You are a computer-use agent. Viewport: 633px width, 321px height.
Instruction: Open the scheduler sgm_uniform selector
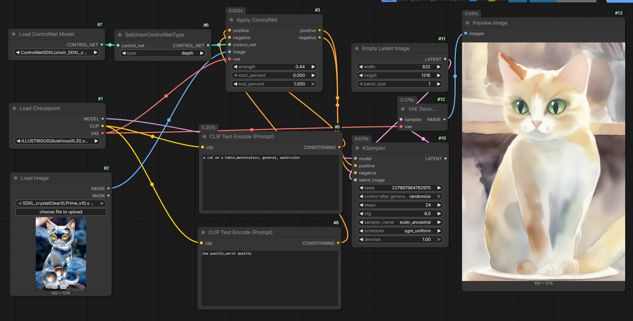click(x=400, y=231)
